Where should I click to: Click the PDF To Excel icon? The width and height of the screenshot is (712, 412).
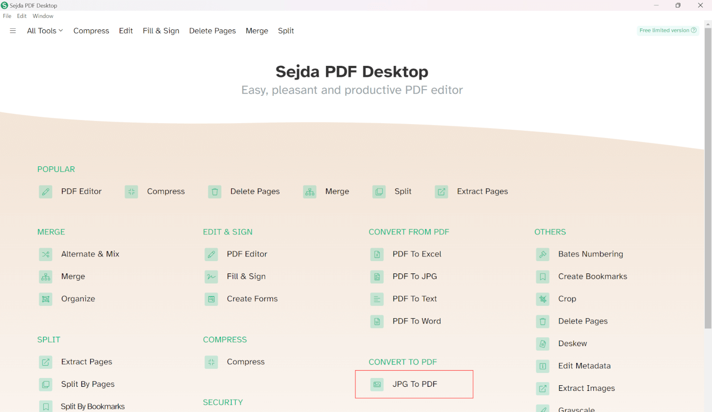click(377, 254)
